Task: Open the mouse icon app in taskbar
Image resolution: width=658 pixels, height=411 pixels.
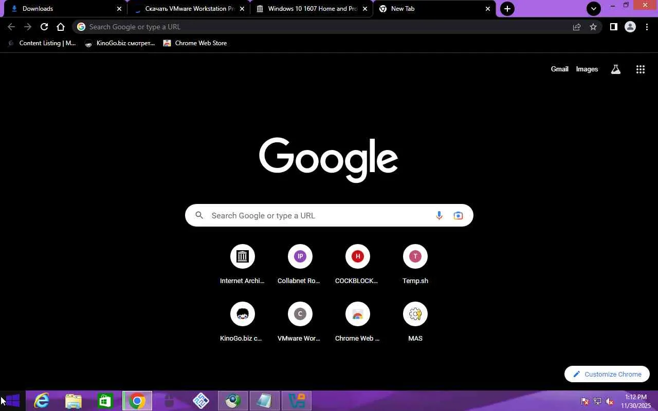Action: tap(169, 401)
